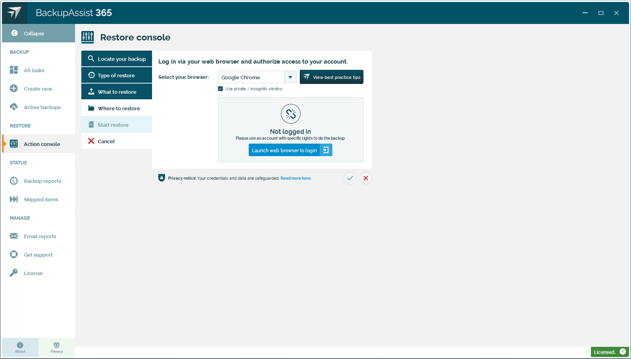This screenshot has height=359, width=631.
Task: Click the What to restore upload icon
Action: click(x=91, y=91)
